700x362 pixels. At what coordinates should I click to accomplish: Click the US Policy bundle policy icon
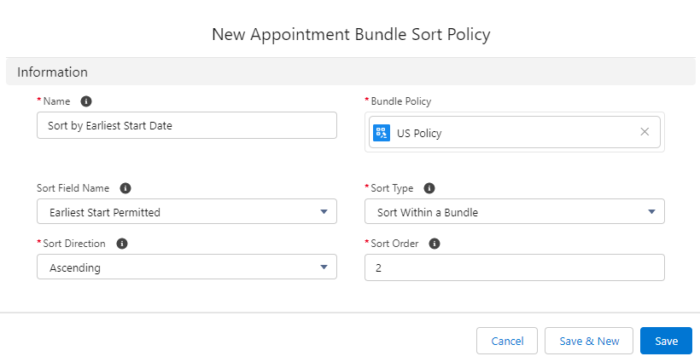pos(382,133)
